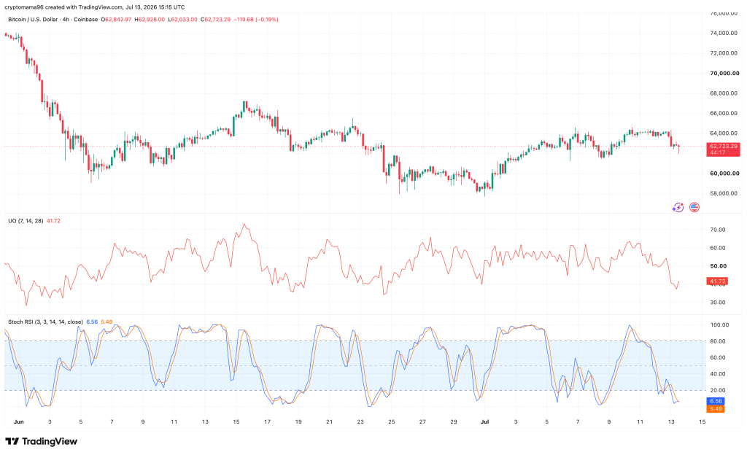Viewport: 747px width, 455px height.
Task: Click the 27 date label on time axis
Action: tap(422, 421)
